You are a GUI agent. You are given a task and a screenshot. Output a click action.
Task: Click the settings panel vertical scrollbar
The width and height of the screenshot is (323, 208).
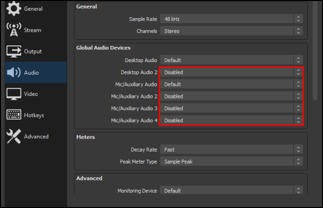315,50
